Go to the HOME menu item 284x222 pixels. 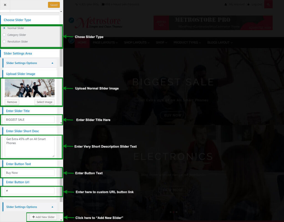point(82,42)
